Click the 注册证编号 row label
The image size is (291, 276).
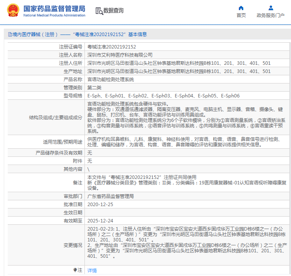(71, 47)
